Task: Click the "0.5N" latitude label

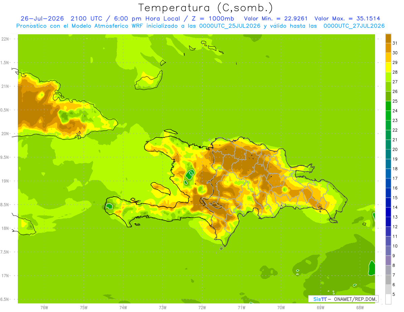Action: click(5, 110)
